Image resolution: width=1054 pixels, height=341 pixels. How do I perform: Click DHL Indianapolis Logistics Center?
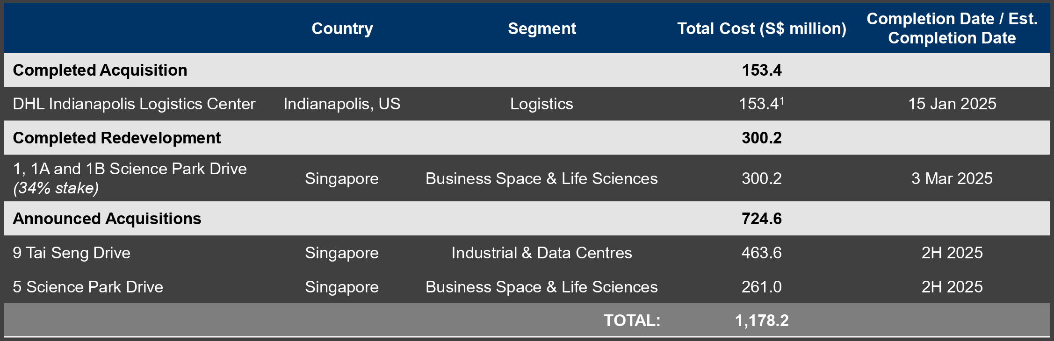(134, 104)
